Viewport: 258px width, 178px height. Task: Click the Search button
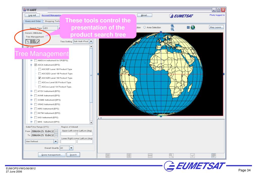coord(73,155)
